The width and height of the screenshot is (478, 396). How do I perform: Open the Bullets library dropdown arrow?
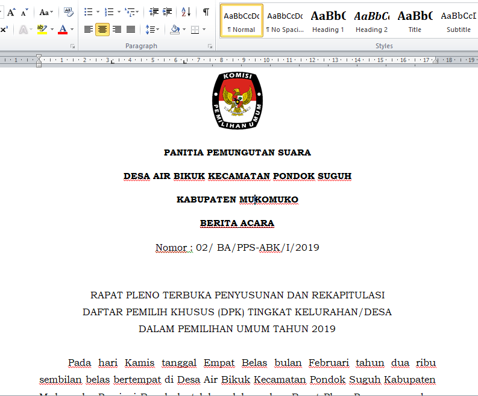click(x=98, y=12)
